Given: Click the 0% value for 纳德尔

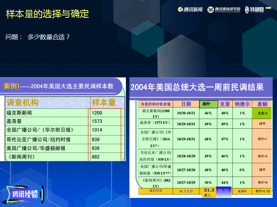Looking at the screenshot, I should click(242, 170).
